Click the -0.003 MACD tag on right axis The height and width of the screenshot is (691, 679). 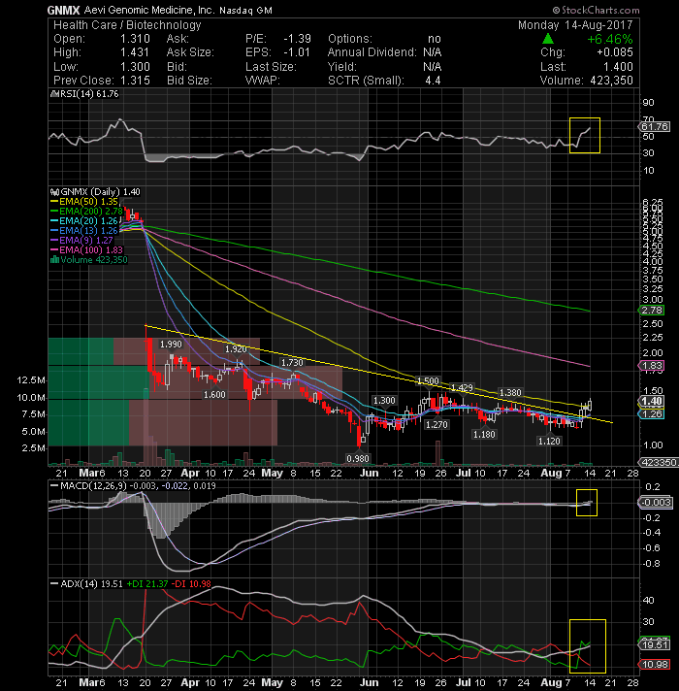(x=656, y=503)
